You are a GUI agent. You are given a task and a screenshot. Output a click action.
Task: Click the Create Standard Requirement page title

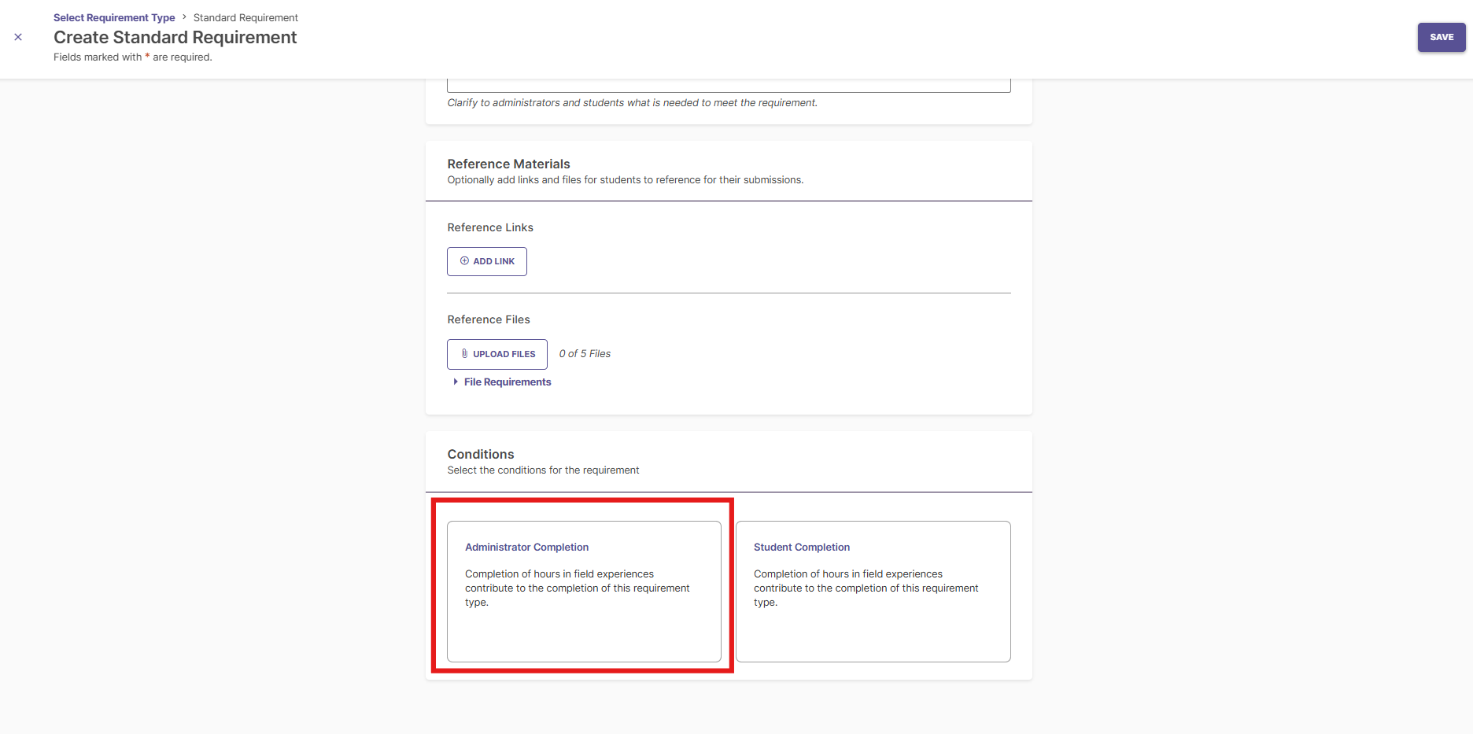pyautogui.click(x=175, y=37)
